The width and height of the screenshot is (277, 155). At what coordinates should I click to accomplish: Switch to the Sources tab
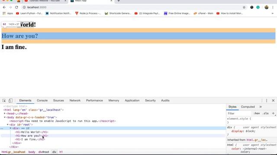pyautogui.click(x=58, y=100)
